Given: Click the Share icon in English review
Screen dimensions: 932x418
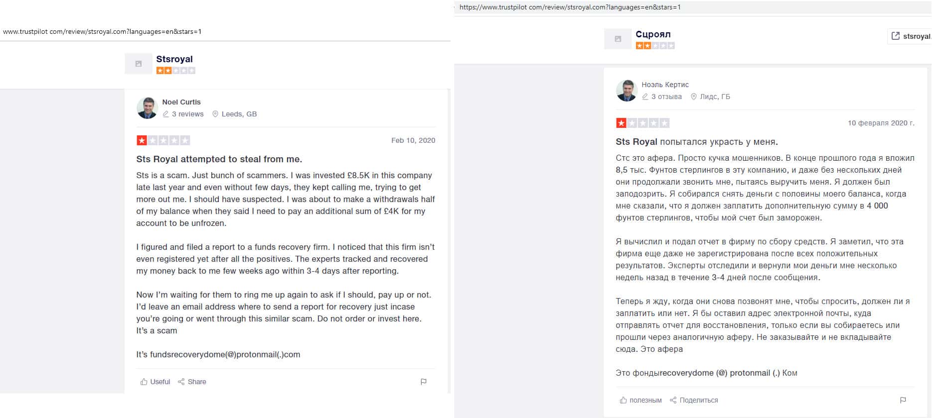Looking at the screenshot, I should (x=181, y=382).
